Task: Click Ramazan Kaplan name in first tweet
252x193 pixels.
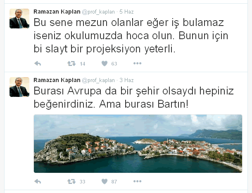Action: [57, 12]
